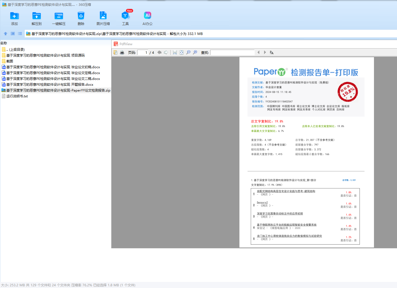Select the 开题报告.docx file
The height and width of the screenshot is (288, 397).
(48, 84)
